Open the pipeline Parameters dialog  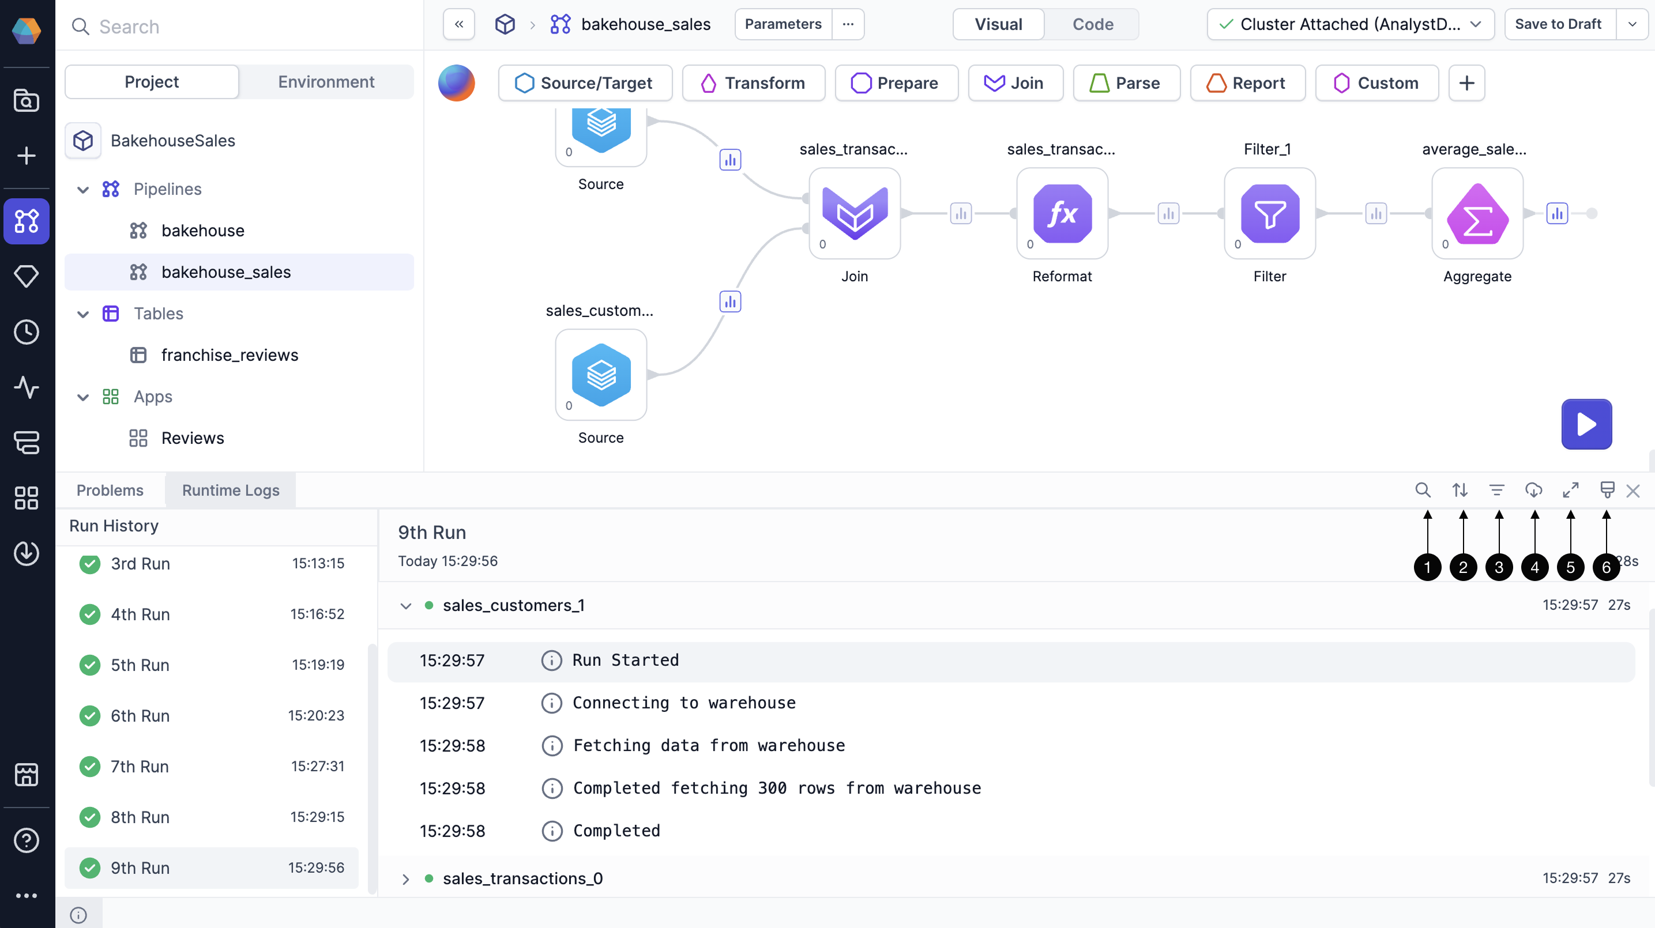click(x=783, y=24)
